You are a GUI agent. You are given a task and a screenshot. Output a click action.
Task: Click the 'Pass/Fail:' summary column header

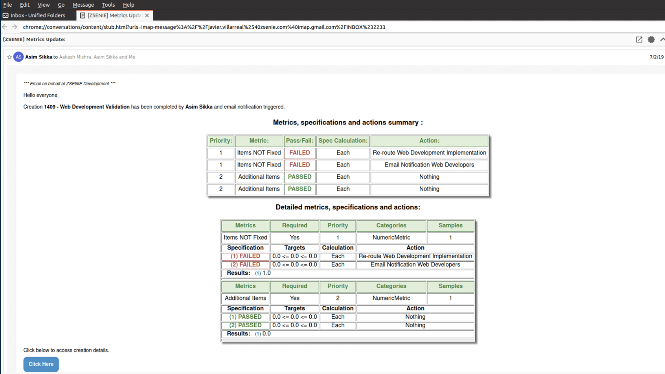tap(299, 141)
